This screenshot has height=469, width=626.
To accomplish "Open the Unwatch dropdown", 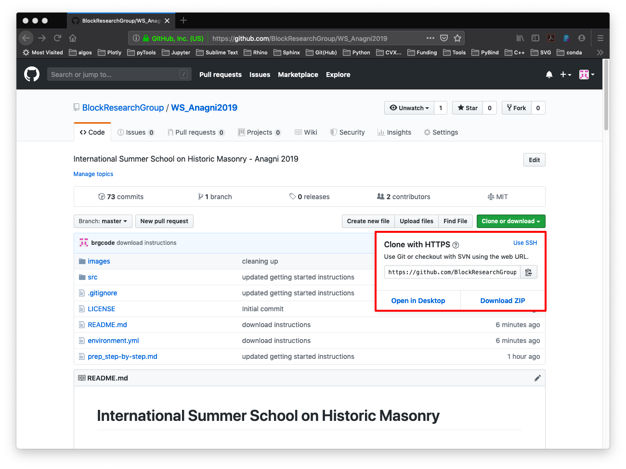I will [x=409, y=108].
